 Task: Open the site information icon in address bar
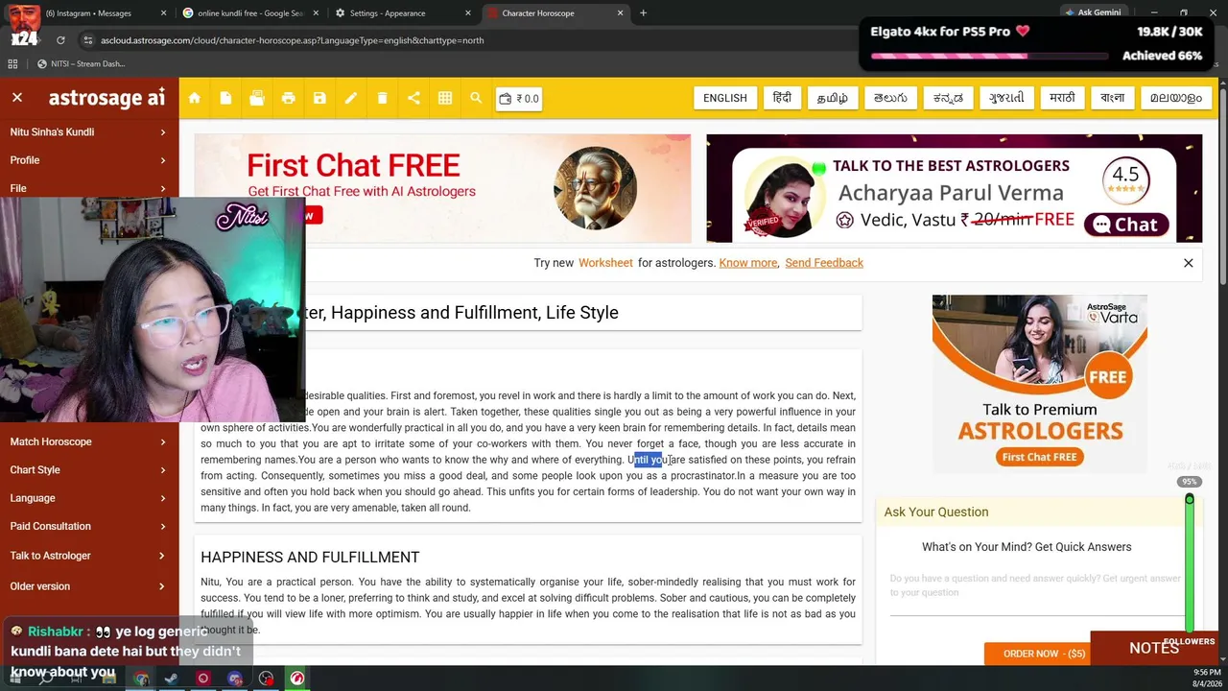88,40
